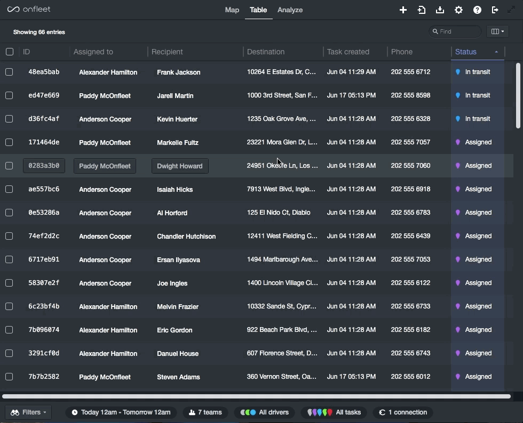Check the box for task 0283a3b0
Screen dimensions: 523x423
tap(10, 166)
